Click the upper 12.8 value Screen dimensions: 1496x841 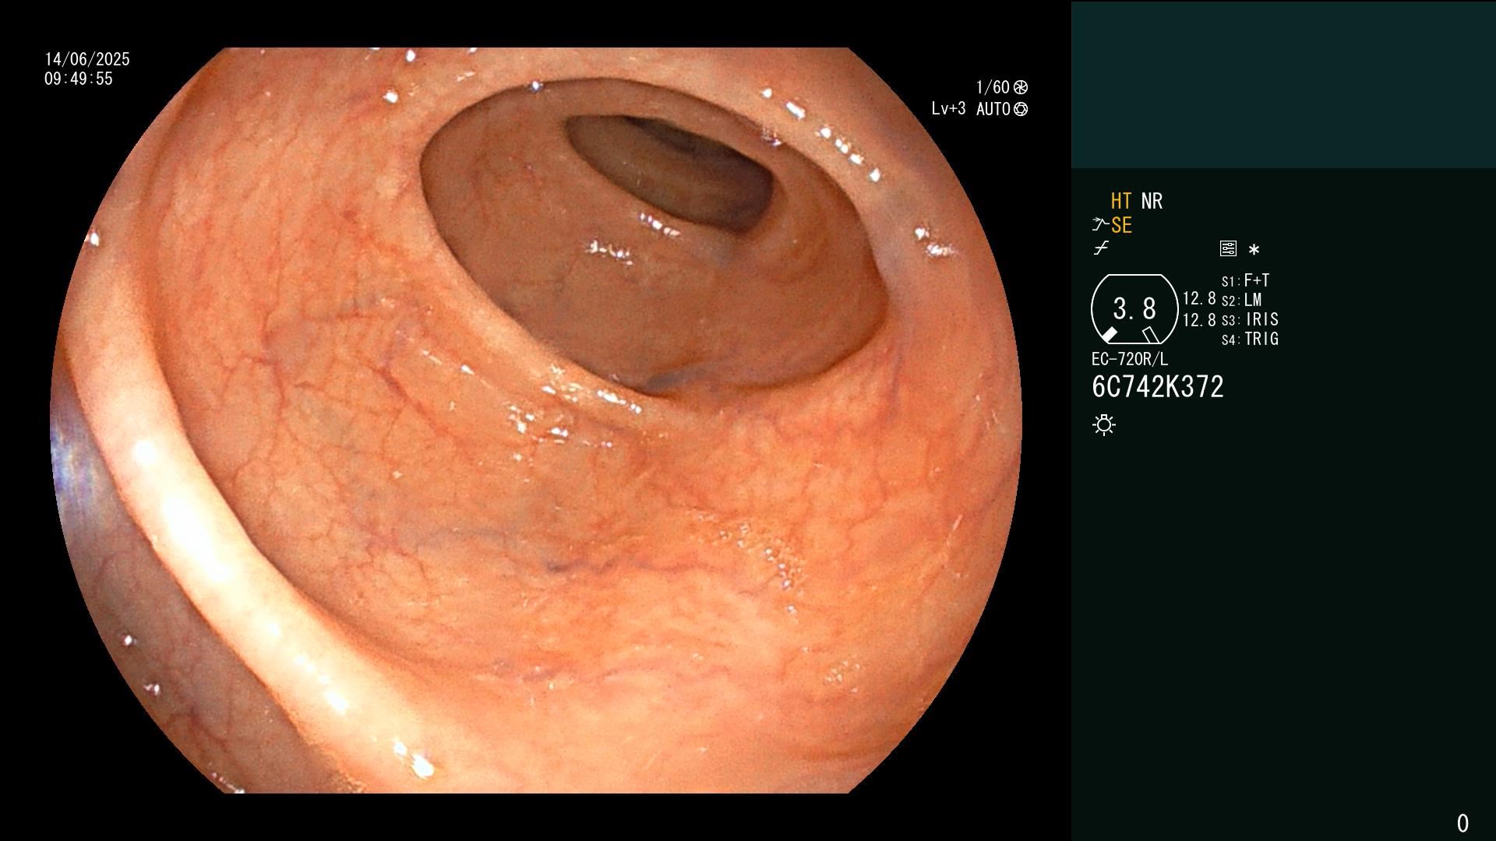(x=1199, y=298)
